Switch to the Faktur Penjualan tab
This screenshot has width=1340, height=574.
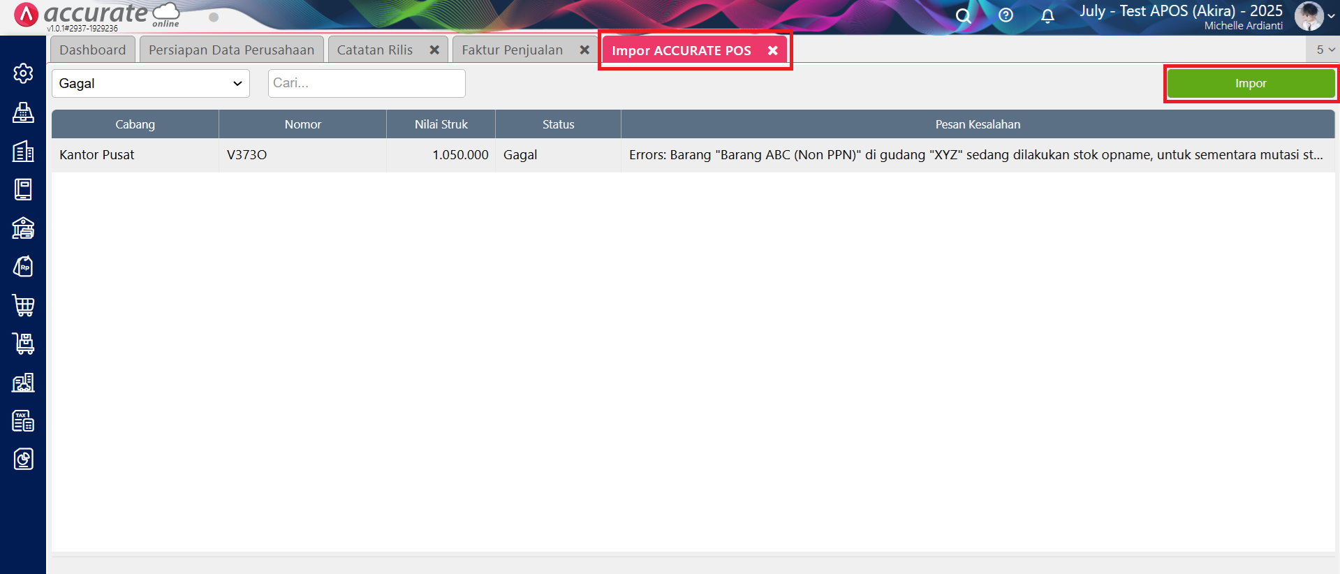point(512,50)
